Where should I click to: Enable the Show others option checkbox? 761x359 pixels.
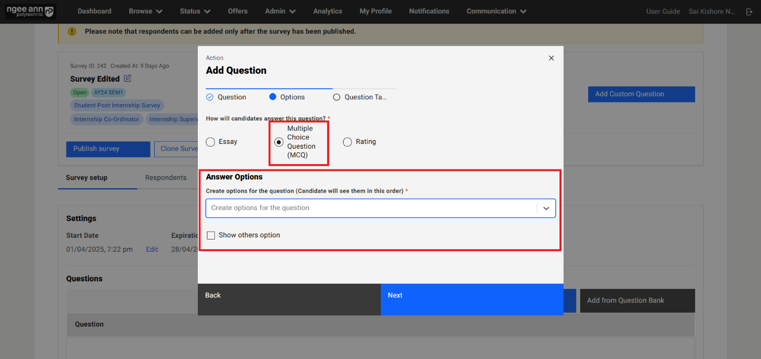coord(211,235)
